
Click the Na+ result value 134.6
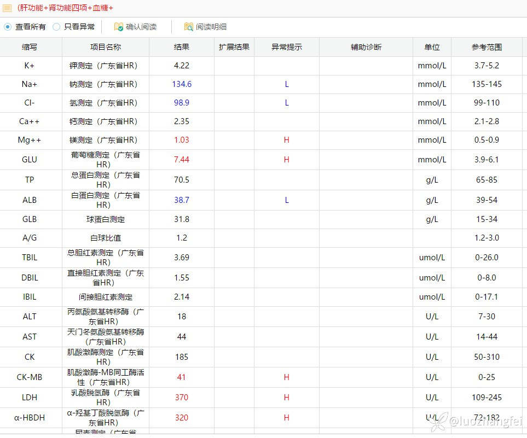tap(181, 84)
